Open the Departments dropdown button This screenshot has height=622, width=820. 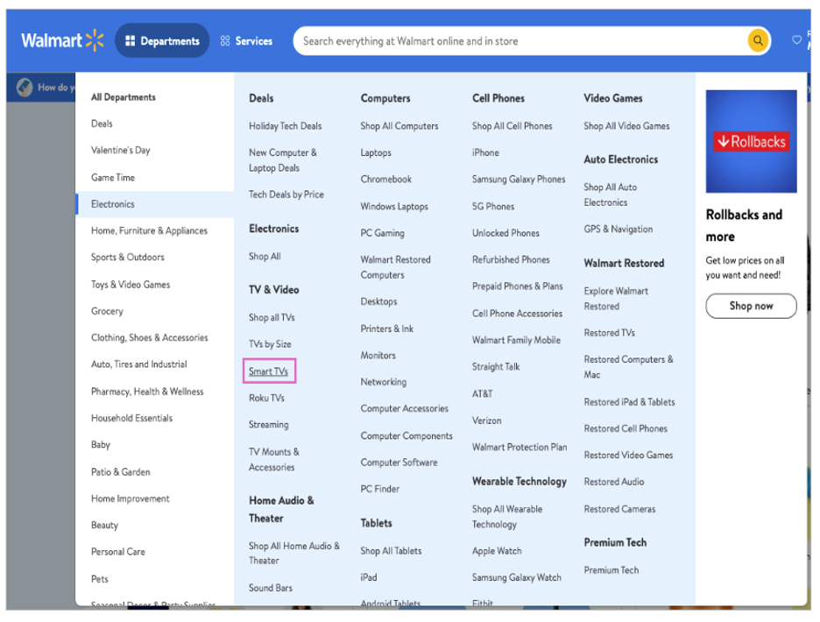click(x=162, y=40)
